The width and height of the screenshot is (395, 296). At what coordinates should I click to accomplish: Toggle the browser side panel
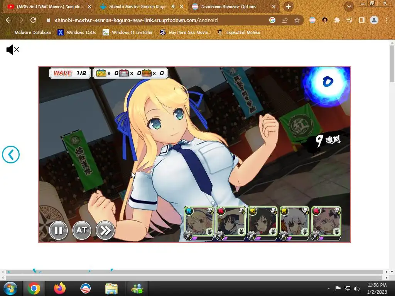(x=362, y=20)
